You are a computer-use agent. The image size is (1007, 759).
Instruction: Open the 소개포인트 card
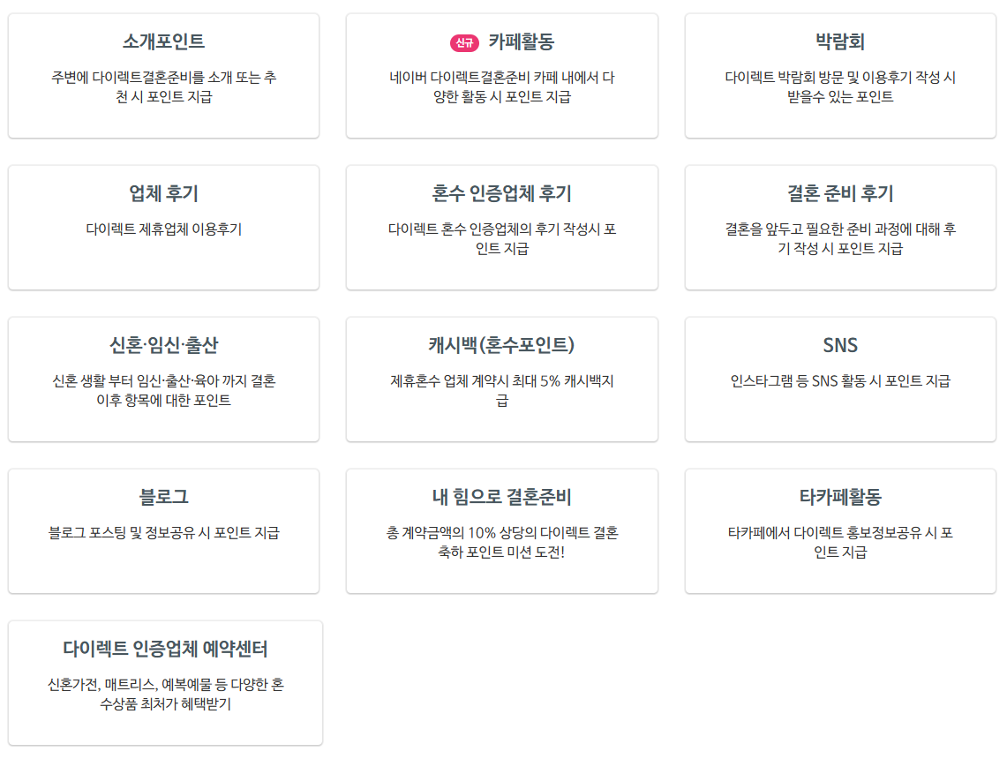(163, 73)
